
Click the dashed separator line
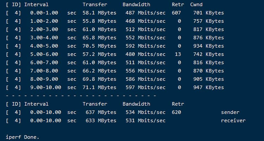coord(81,96)
